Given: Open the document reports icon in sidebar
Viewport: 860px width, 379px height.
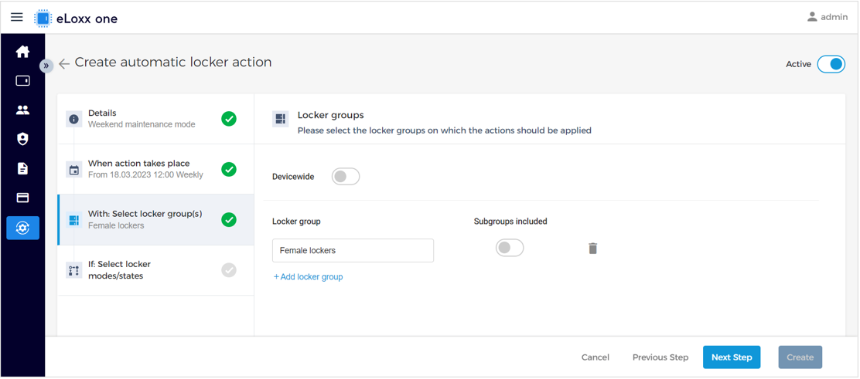Looking at the screenshot, I should (22, 168).
